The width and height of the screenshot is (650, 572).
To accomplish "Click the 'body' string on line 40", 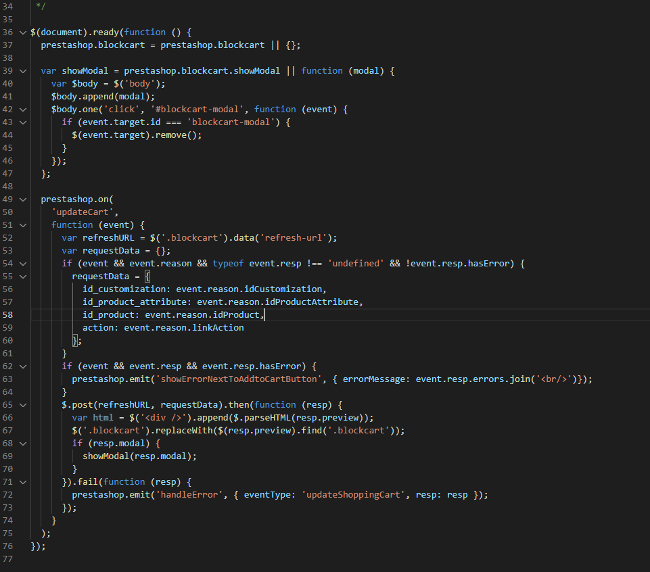I will [140, 84].
